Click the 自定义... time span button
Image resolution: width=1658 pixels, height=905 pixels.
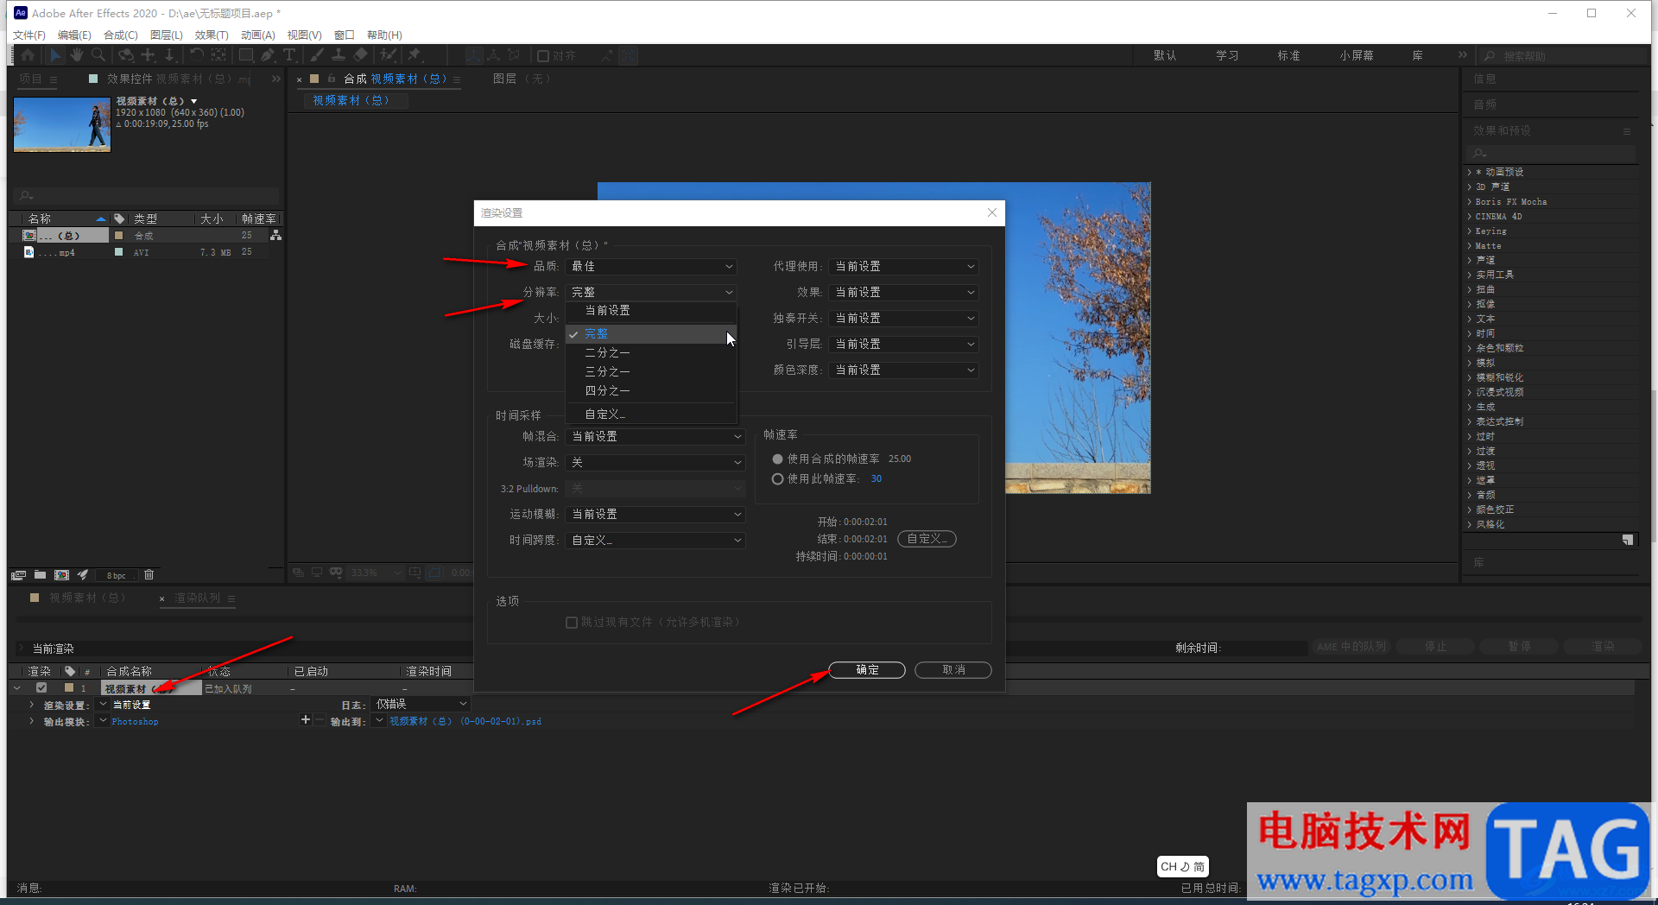point(927,539)
